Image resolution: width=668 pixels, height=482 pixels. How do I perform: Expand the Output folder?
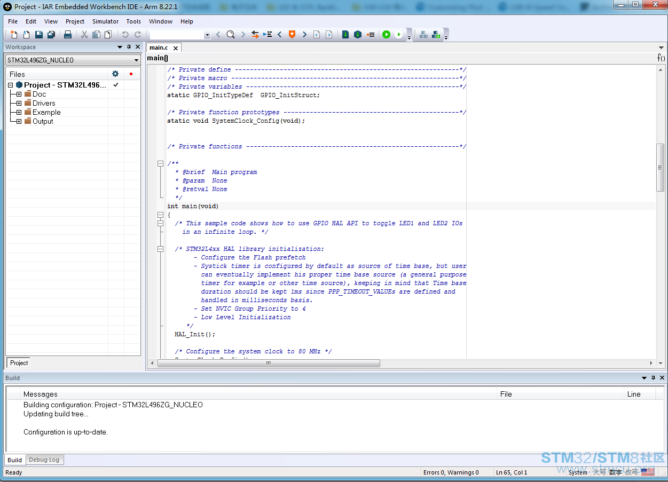coord(19,121)
